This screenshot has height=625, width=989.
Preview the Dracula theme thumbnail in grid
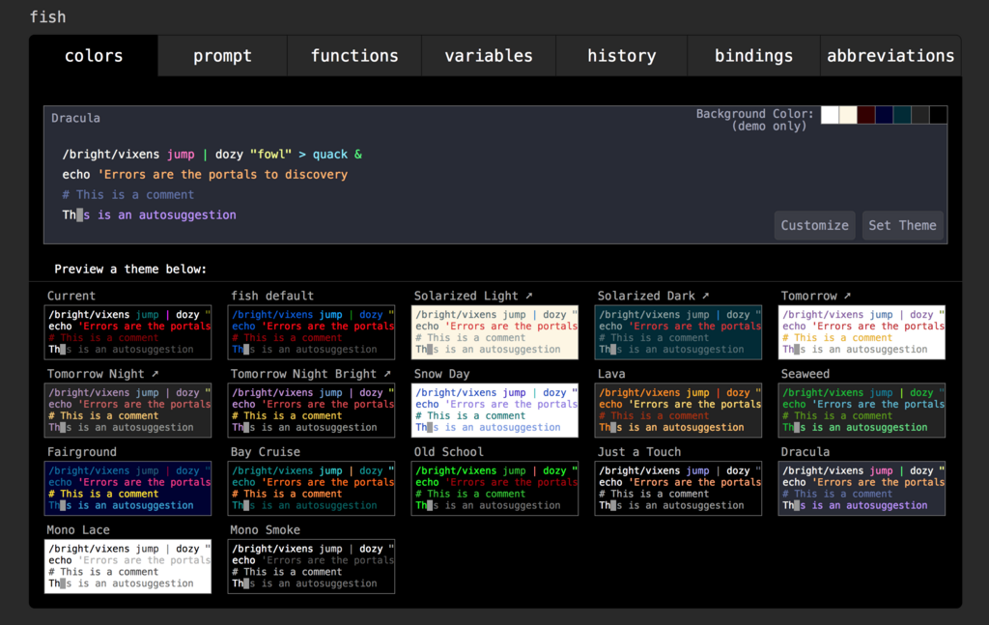pyautogui.click(x=862, y=488)
